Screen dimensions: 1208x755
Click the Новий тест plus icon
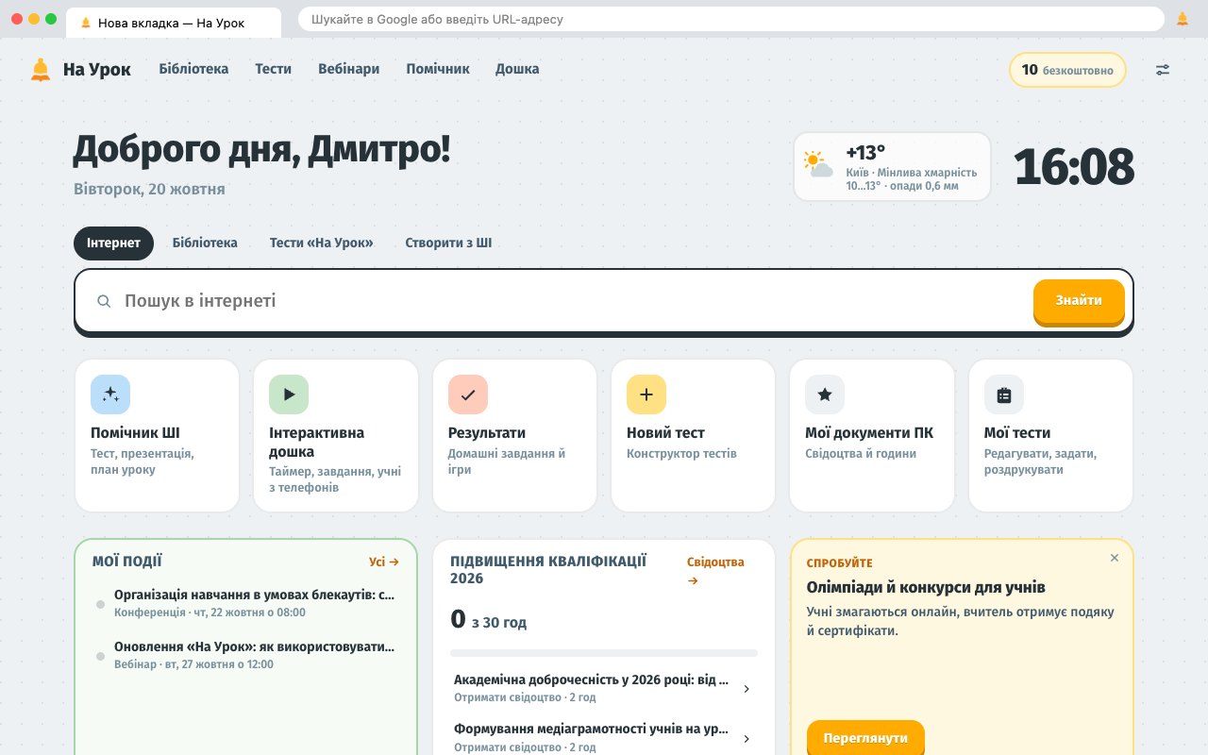tap(646, 394)
